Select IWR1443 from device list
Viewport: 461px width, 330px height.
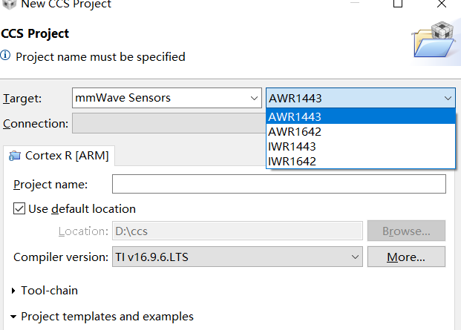click(x=294, y=146)
